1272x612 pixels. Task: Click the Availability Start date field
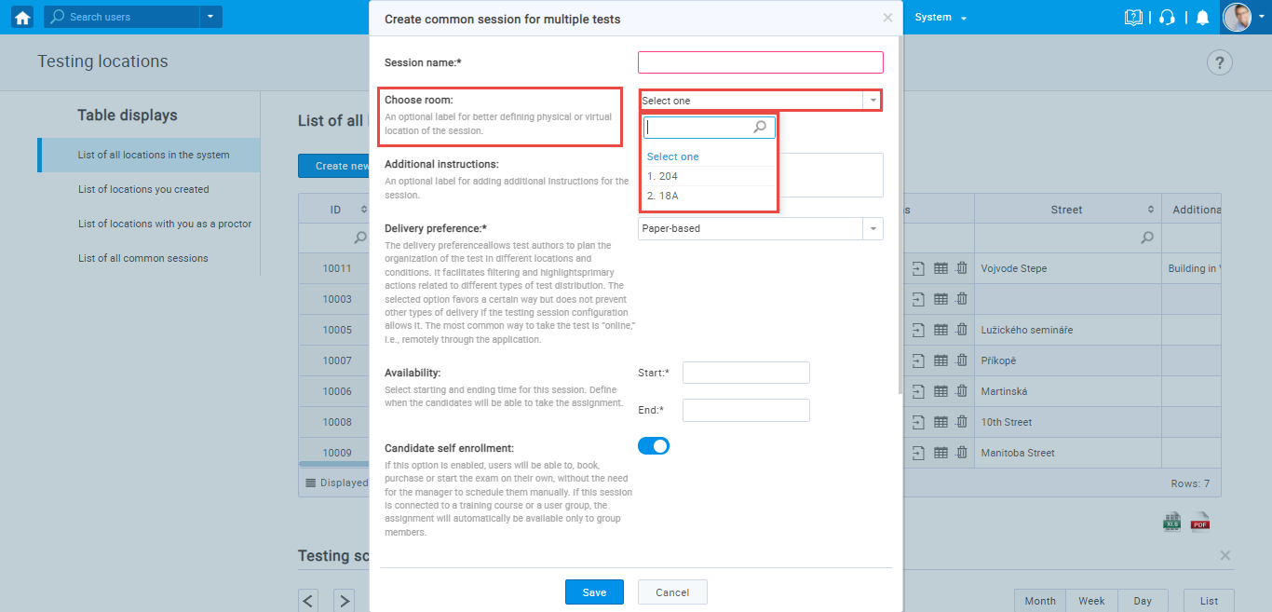pos(746,373)
